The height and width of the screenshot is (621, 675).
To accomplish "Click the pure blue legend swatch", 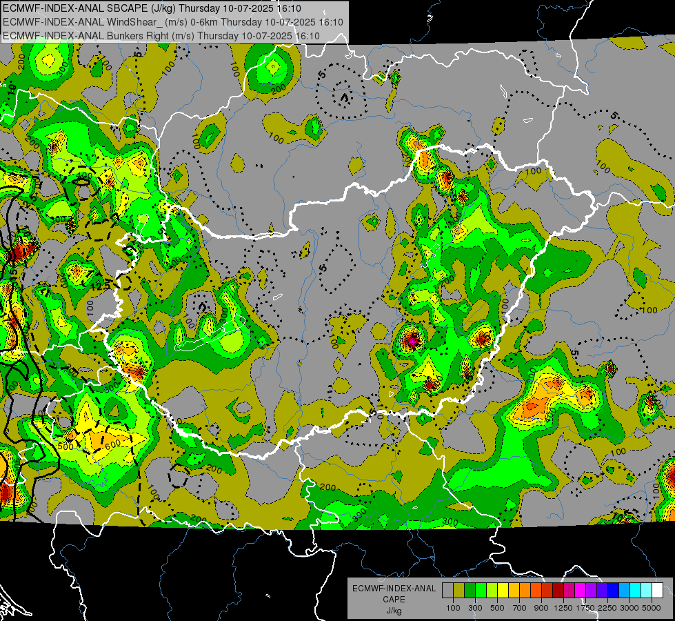I will pos(614,590).
